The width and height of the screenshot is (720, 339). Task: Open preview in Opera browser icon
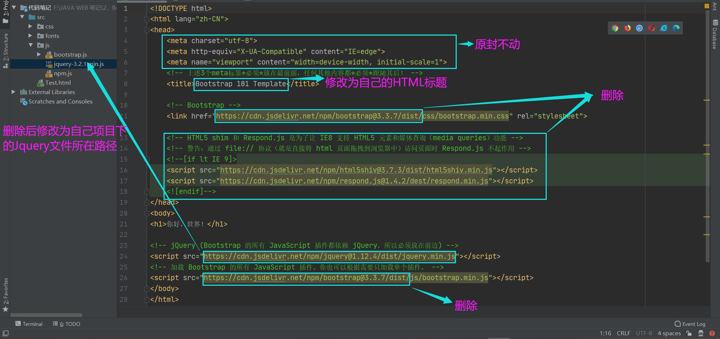(x=652, y=28)
